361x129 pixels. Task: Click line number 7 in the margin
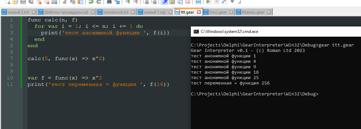tap(11, 58)
